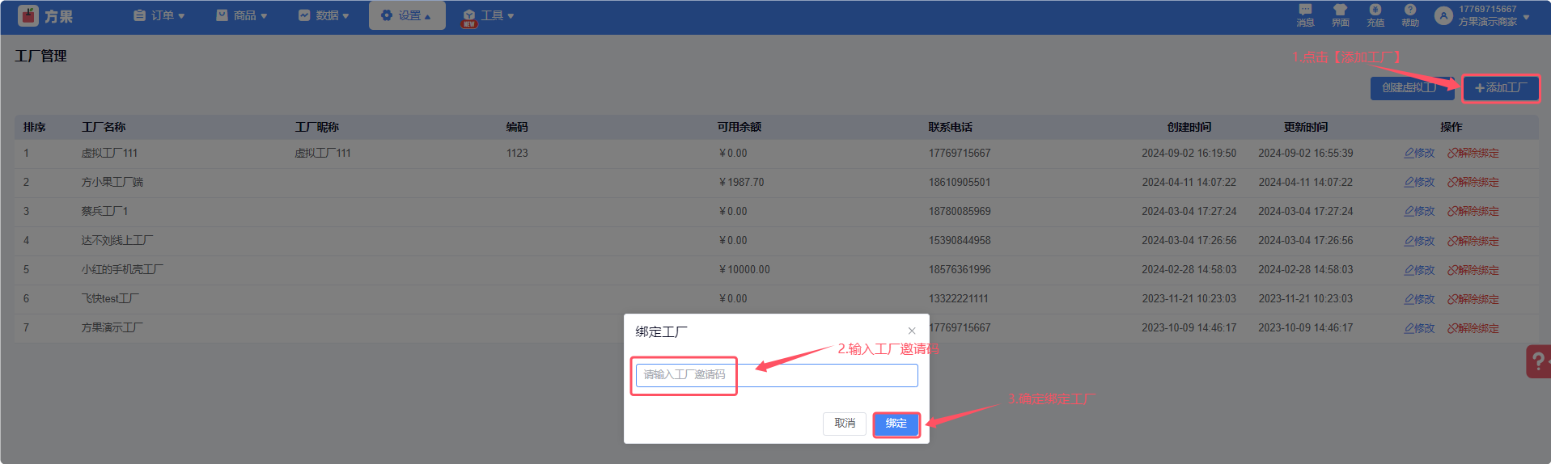Click 解除绑定 for 飞快test工厂
This screenshot has height=464, width=1551.
1473,299
